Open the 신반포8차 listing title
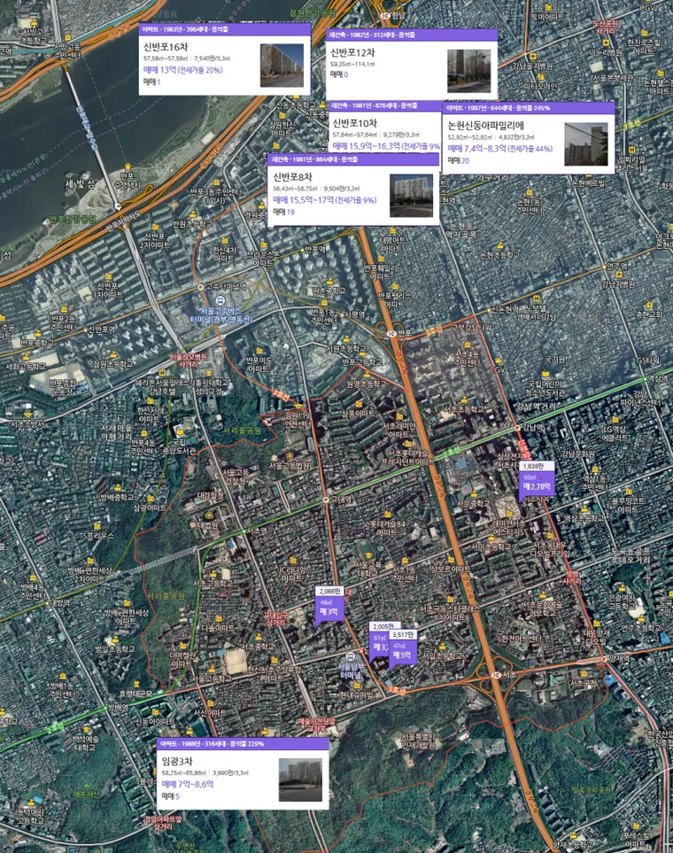This screenshot has height=853, width=673. [x=293, y=177]
